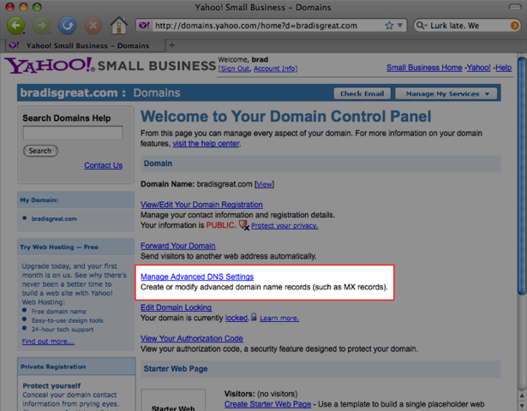Go back with the green back arrow
This screenshot has height=411, width=527.
click(15, 25)
